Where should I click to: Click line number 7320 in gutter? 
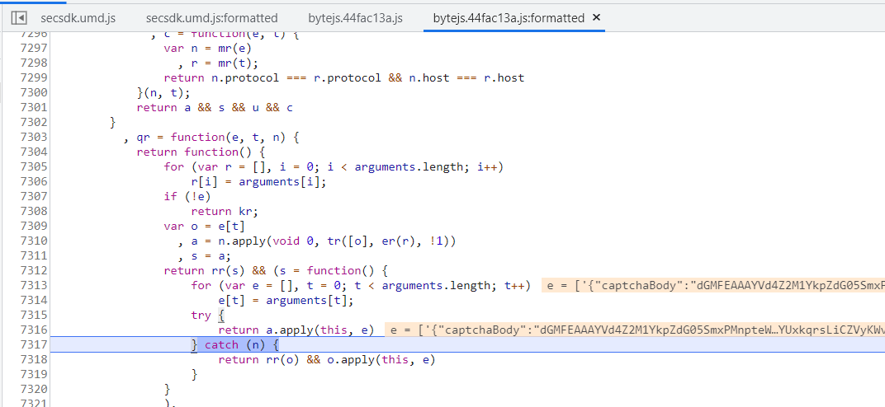pyautogui.click(x=33, y=390)
